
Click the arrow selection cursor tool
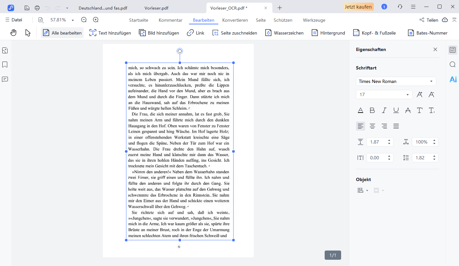[28, 33]
